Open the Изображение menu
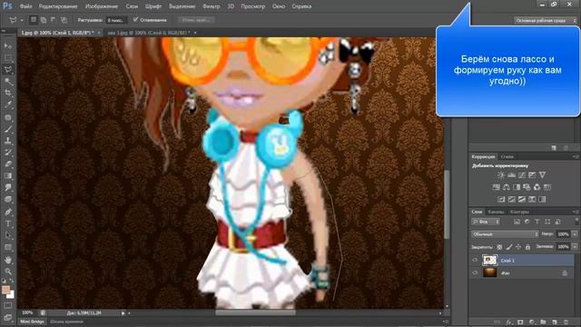The image size is (581, 327). pos(102,6)
